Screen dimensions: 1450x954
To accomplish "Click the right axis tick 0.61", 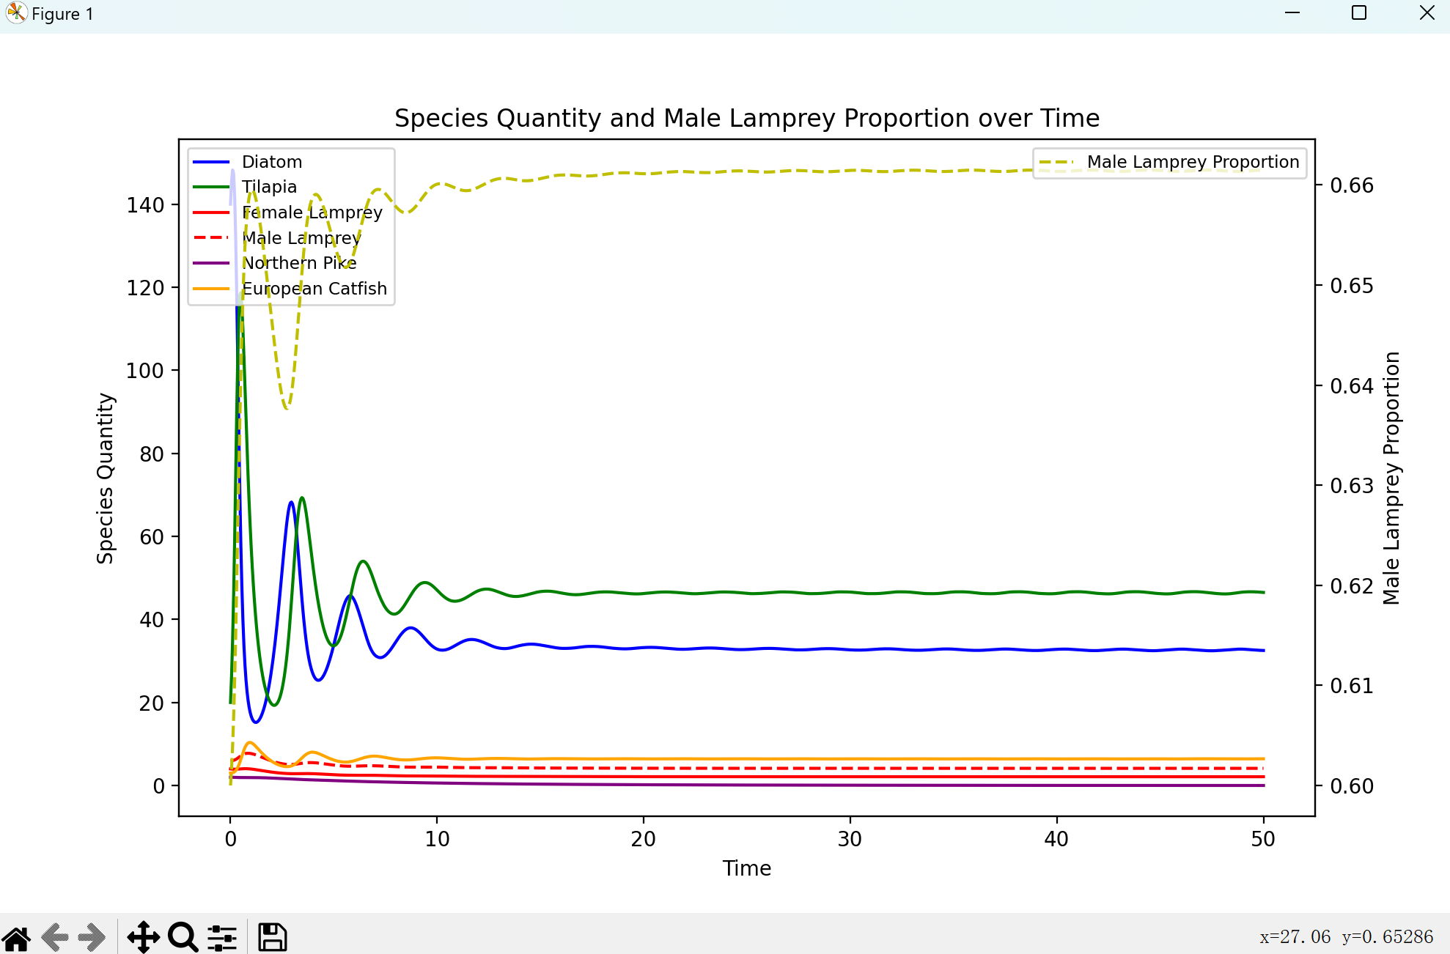I will pos(1352,686).
